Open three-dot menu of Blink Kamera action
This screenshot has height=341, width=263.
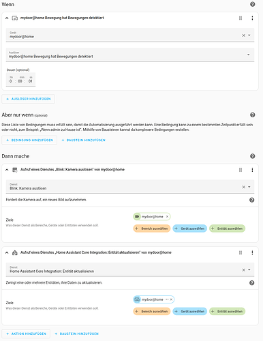click(252, 170)
